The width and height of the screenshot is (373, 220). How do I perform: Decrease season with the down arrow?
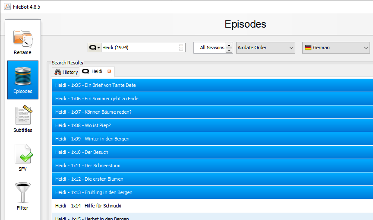pyautogui.click(x=229, y=50)
